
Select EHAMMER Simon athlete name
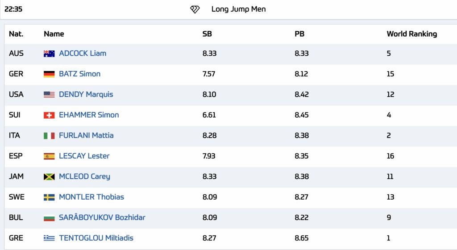point(89,115)
